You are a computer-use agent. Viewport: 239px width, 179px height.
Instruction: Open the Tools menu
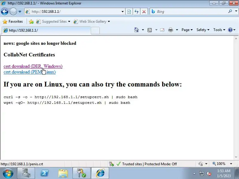219,30
